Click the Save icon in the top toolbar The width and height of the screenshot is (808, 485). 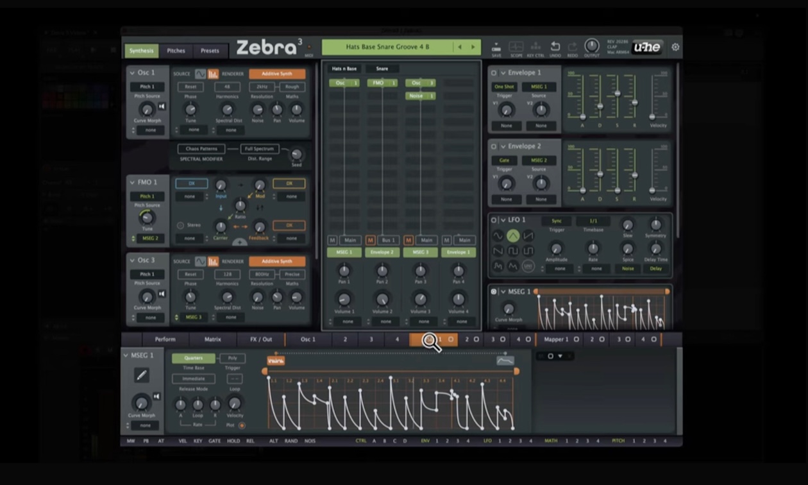point(496,46)
